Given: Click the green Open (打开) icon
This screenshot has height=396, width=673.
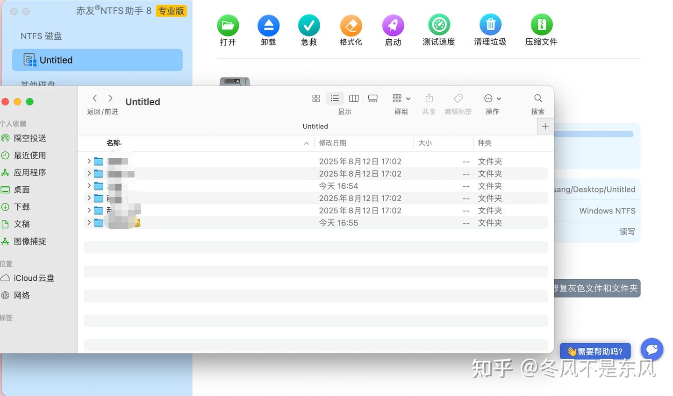Looking at the screenshot, I should pos(228,25).
